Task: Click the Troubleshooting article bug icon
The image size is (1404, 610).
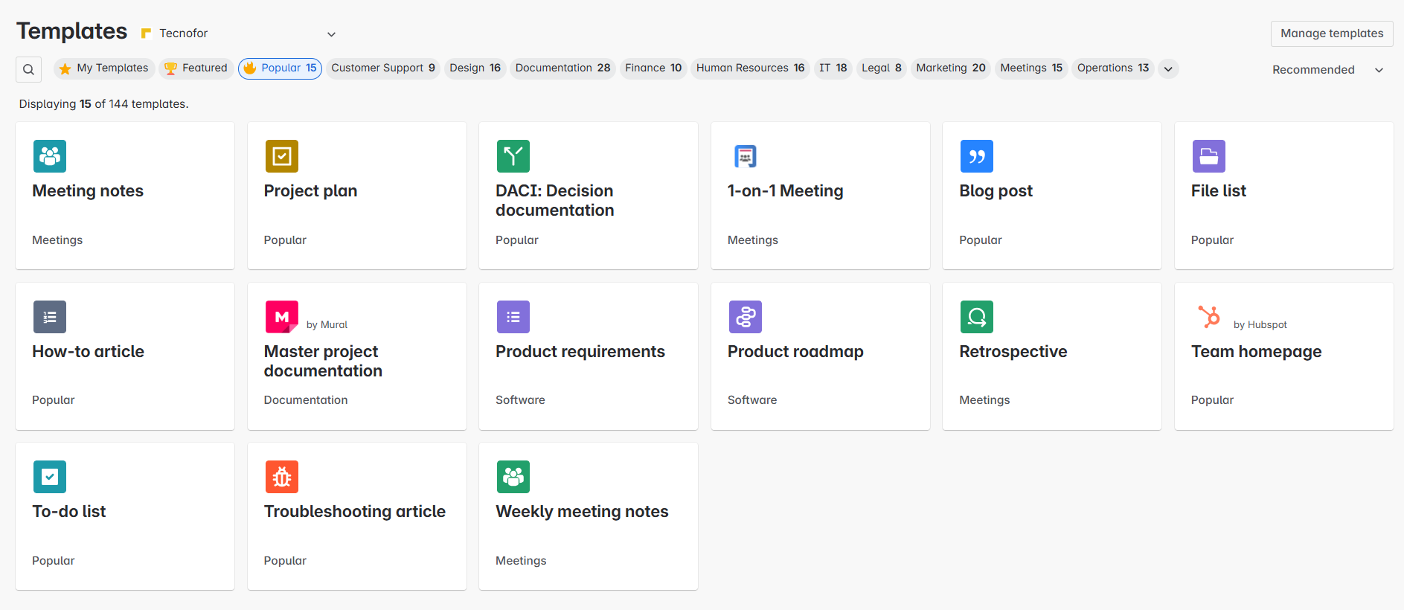Action: [281, 477]
